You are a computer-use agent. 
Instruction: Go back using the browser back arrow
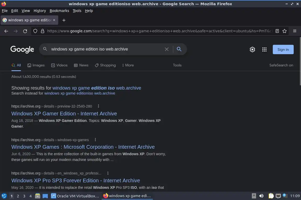pos(6,31)
